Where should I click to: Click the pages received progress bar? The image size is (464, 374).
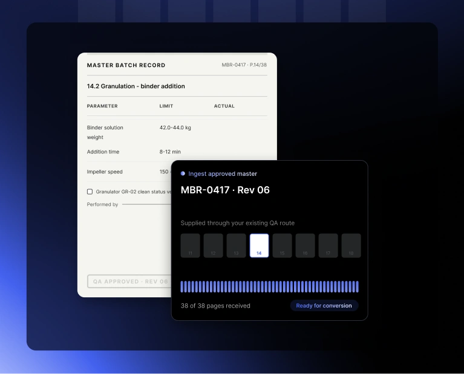(270, 287)
